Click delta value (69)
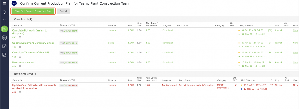This screenshot has height=109, width=299. click(270, 30)
